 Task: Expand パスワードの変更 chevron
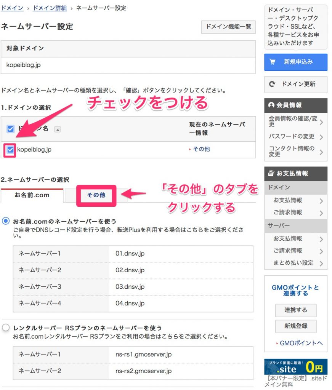pos(321,137)
